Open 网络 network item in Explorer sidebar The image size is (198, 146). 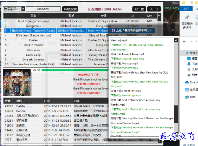pyautogui.click(x=190, y=97)
